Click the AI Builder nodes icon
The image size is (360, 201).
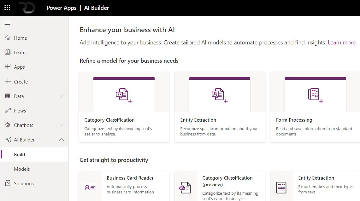(8, 140)
